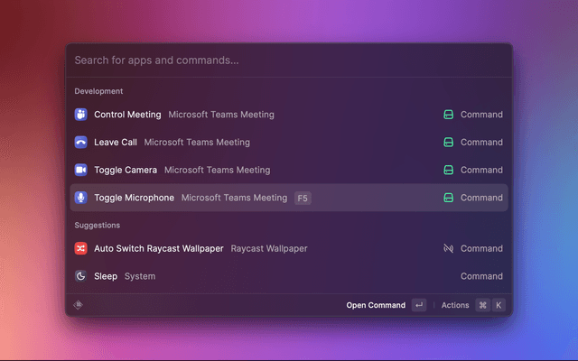Click the Toggle Microphone mic icon

coord(81,198)
